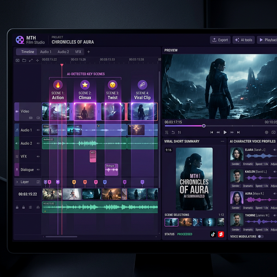Image resolution: width=277 pixels, height=277 pixels.
Task: Click the expand arrows icon in timeline toolbar
Action: [31, 61]
